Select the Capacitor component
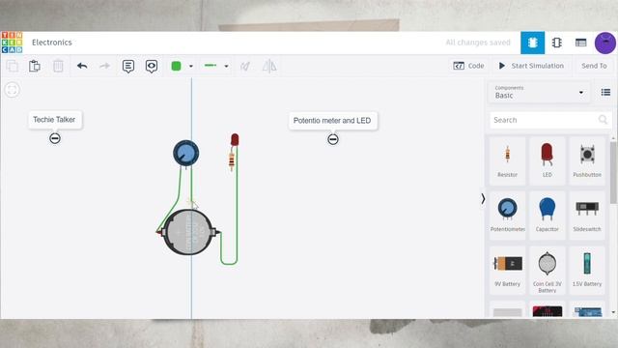Viewport: 618px width, 348px height. coord(548,216)
